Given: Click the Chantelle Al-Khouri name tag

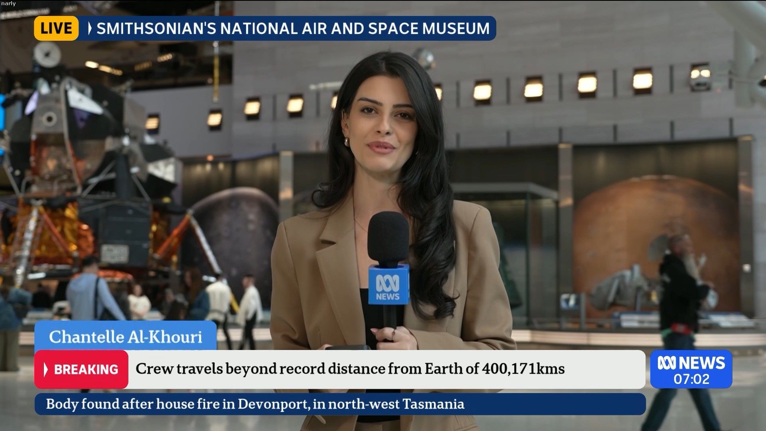Looking at the screenshot, I should (126, 336).
